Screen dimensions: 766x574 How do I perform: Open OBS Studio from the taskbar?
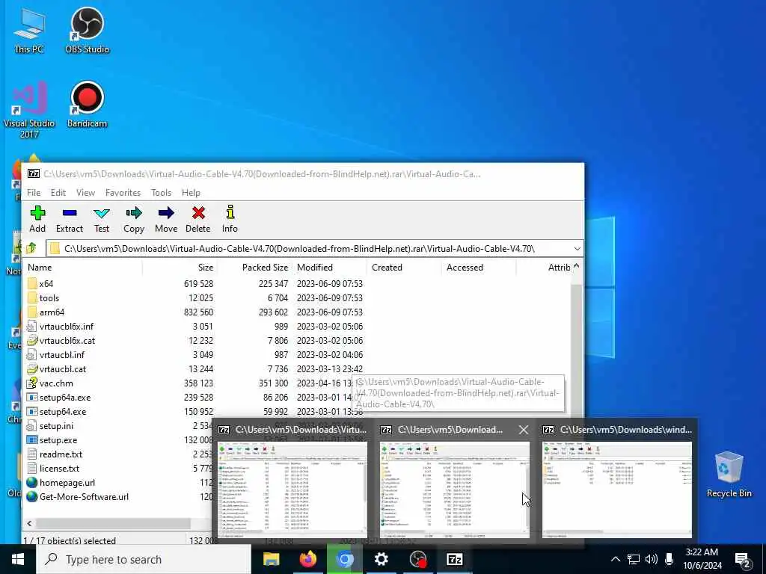pos(418,559)
